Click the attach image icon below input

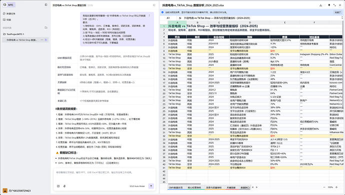tap(58, 186)
